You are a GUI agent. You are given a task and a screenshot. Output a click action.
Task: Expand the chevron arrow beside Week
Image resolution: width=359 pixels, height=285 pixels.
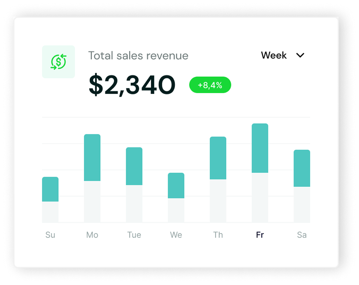[300, 55]
